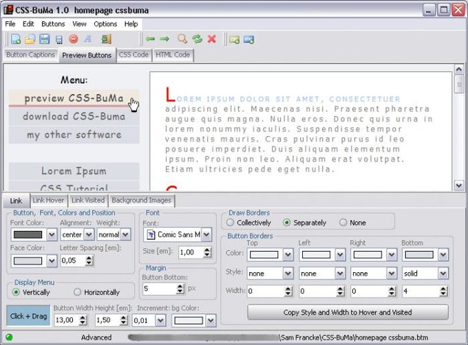The height and width of the screenshot is (345, 468).
Task: Click the Click + Drag button
Action: coord(28,316)
